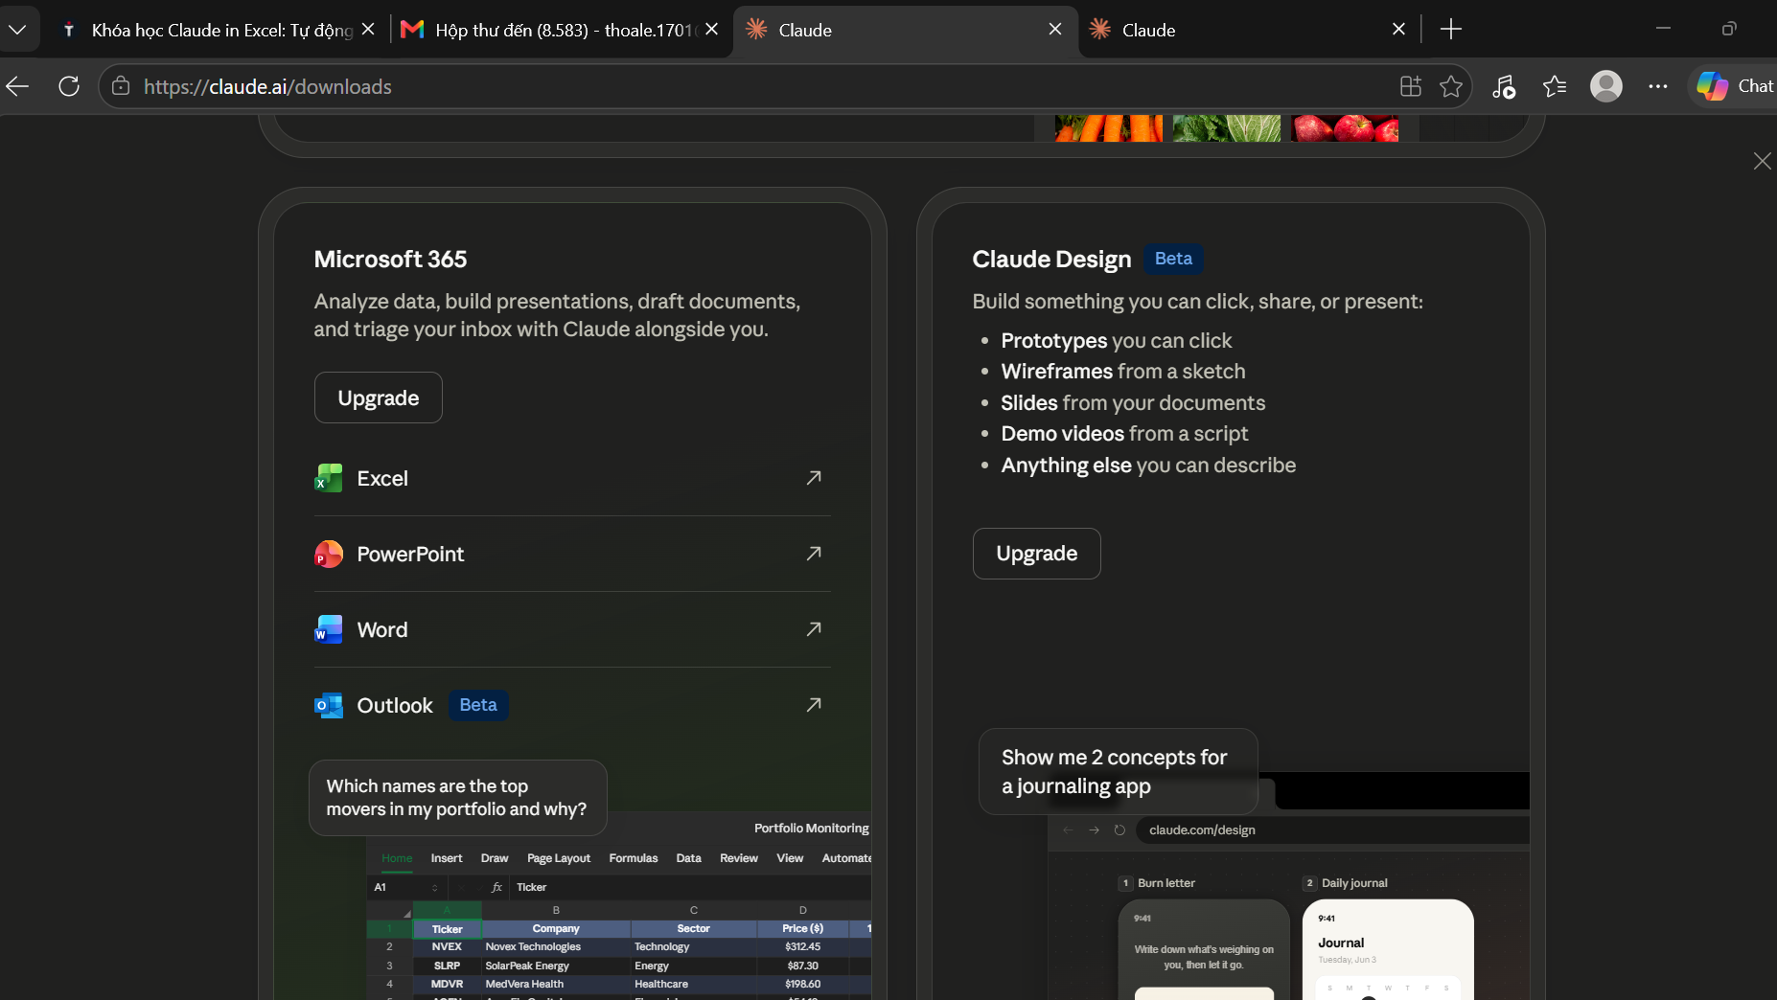Select the active Claude downloads tab
Viewport: 1777px width, 1000px height.
tap(905, 30)
